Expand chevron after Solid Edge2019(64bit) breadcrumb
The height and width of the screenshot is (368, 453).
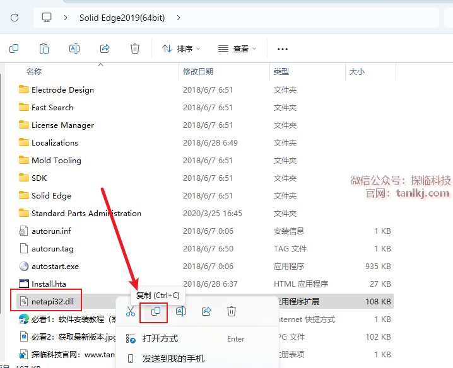pos(179,18)
